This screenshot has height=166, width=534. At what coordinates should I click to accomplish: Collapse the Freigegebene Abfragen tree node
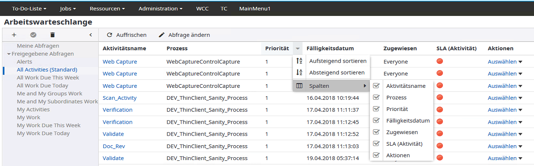9,54
